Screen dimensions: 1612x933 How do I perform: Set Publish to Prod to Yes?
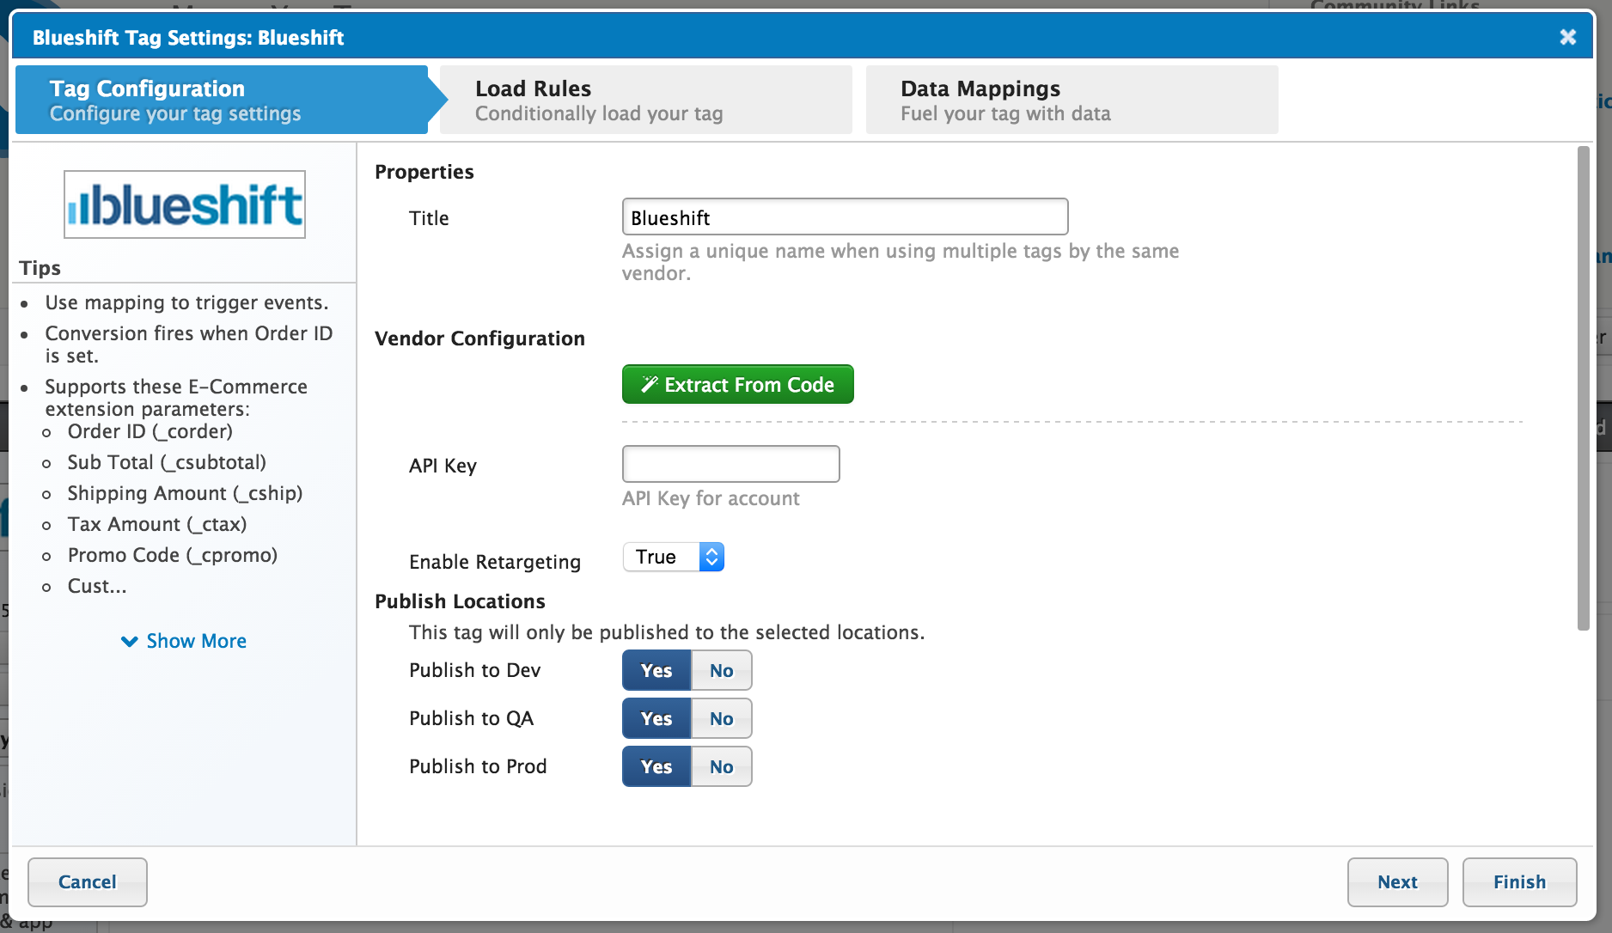(656, 766)
